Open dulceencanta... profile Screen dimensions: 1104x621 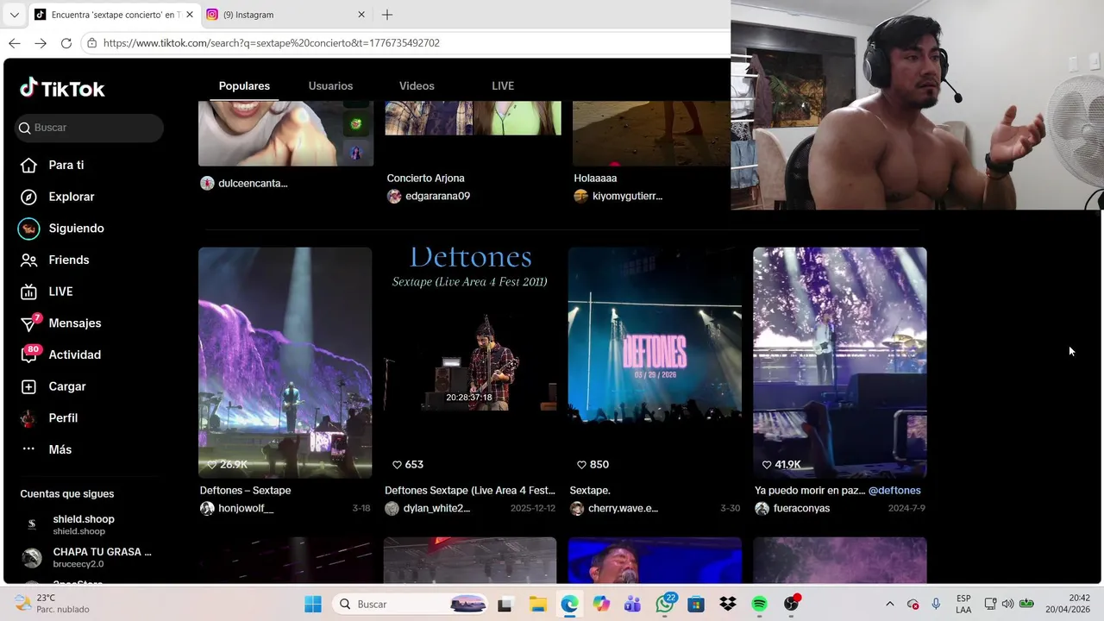point(244,184)
